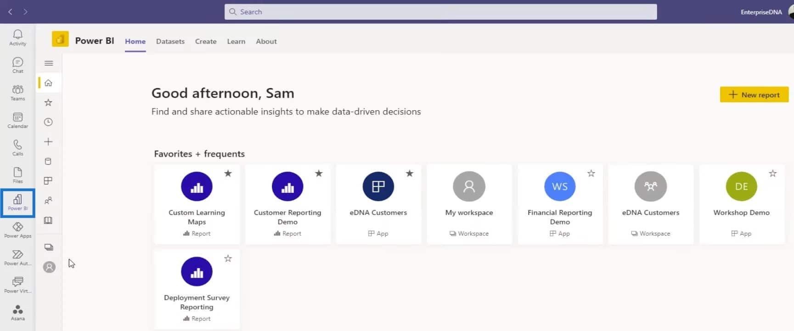Image resolution: width=794 pixels, height=331 pixels.
Task: Open Calls in Teams sidebar
Action: [x=17, y=148]
